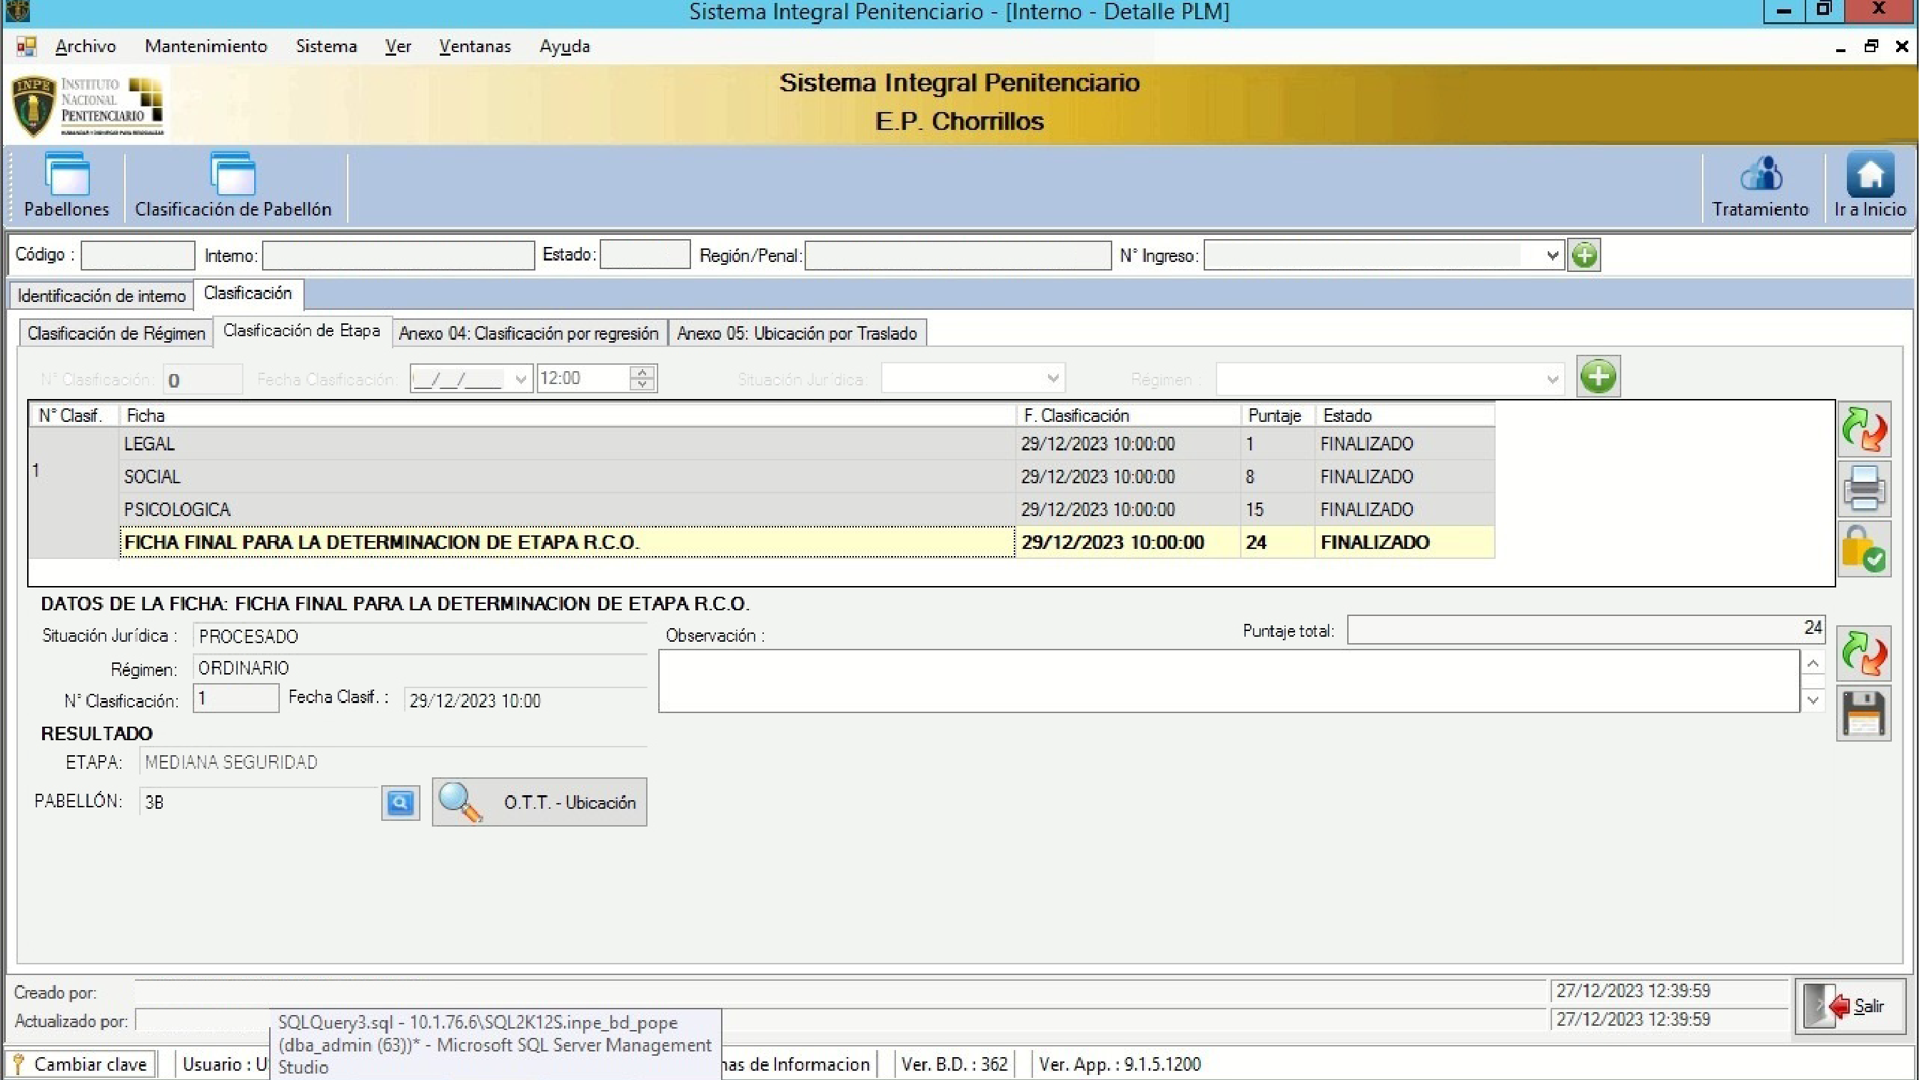Click Cambiar clave key item in status bar
This screenshot has height=1080, width=1919.
coord(82,1064)
